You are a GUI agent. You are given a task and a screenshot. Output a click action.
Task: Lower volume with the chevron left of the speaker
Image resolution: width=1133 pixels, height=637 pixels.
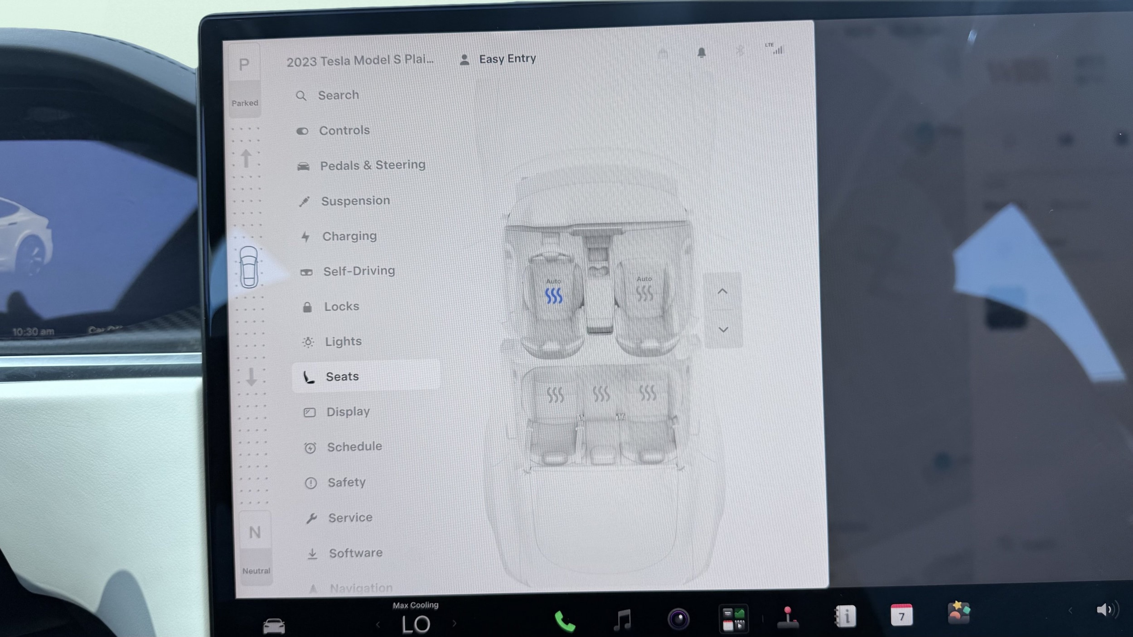tap(1070, 611)
